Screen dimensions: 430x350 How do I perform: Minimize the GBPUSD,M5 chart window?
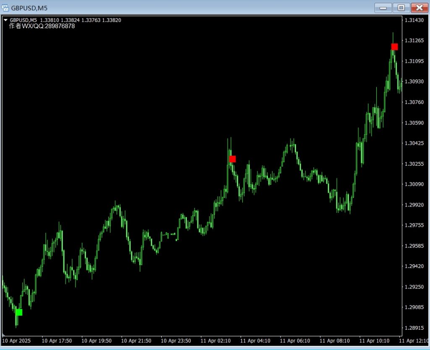pyautogui.click(x=383, y=8)
